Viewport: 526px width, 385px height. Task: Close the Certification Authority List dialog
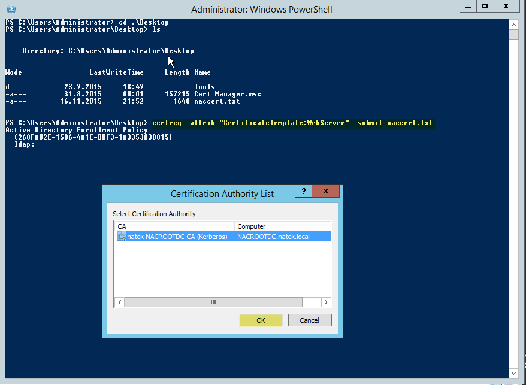pos(325,191)
